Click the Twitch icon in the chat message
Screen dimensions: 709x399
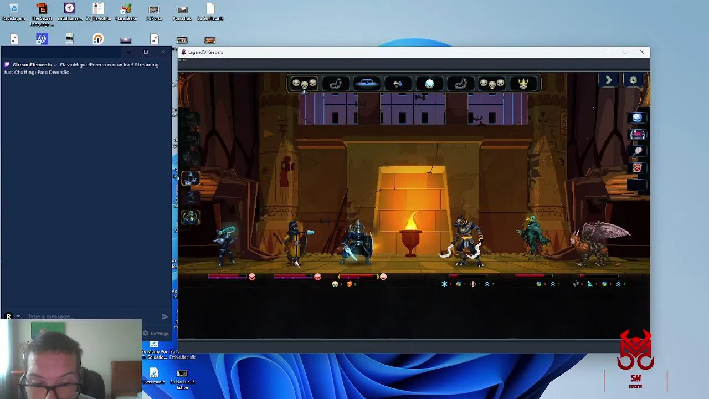point(8,65)
